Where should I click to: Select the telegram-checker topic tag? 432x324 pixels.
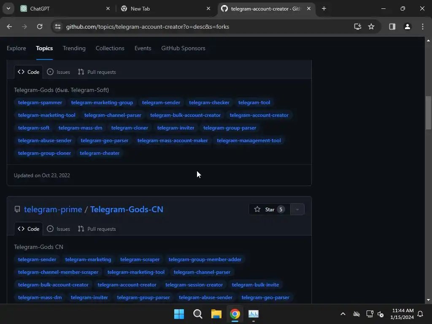[209, 103]
